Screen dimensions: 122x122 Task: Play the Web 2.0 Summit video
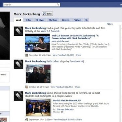(x=29, y=49)
